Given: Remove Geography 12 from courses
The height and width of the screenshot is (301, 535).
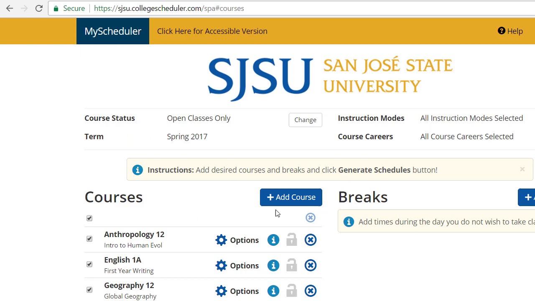Looking at the screenshot, I should [311, 291].
